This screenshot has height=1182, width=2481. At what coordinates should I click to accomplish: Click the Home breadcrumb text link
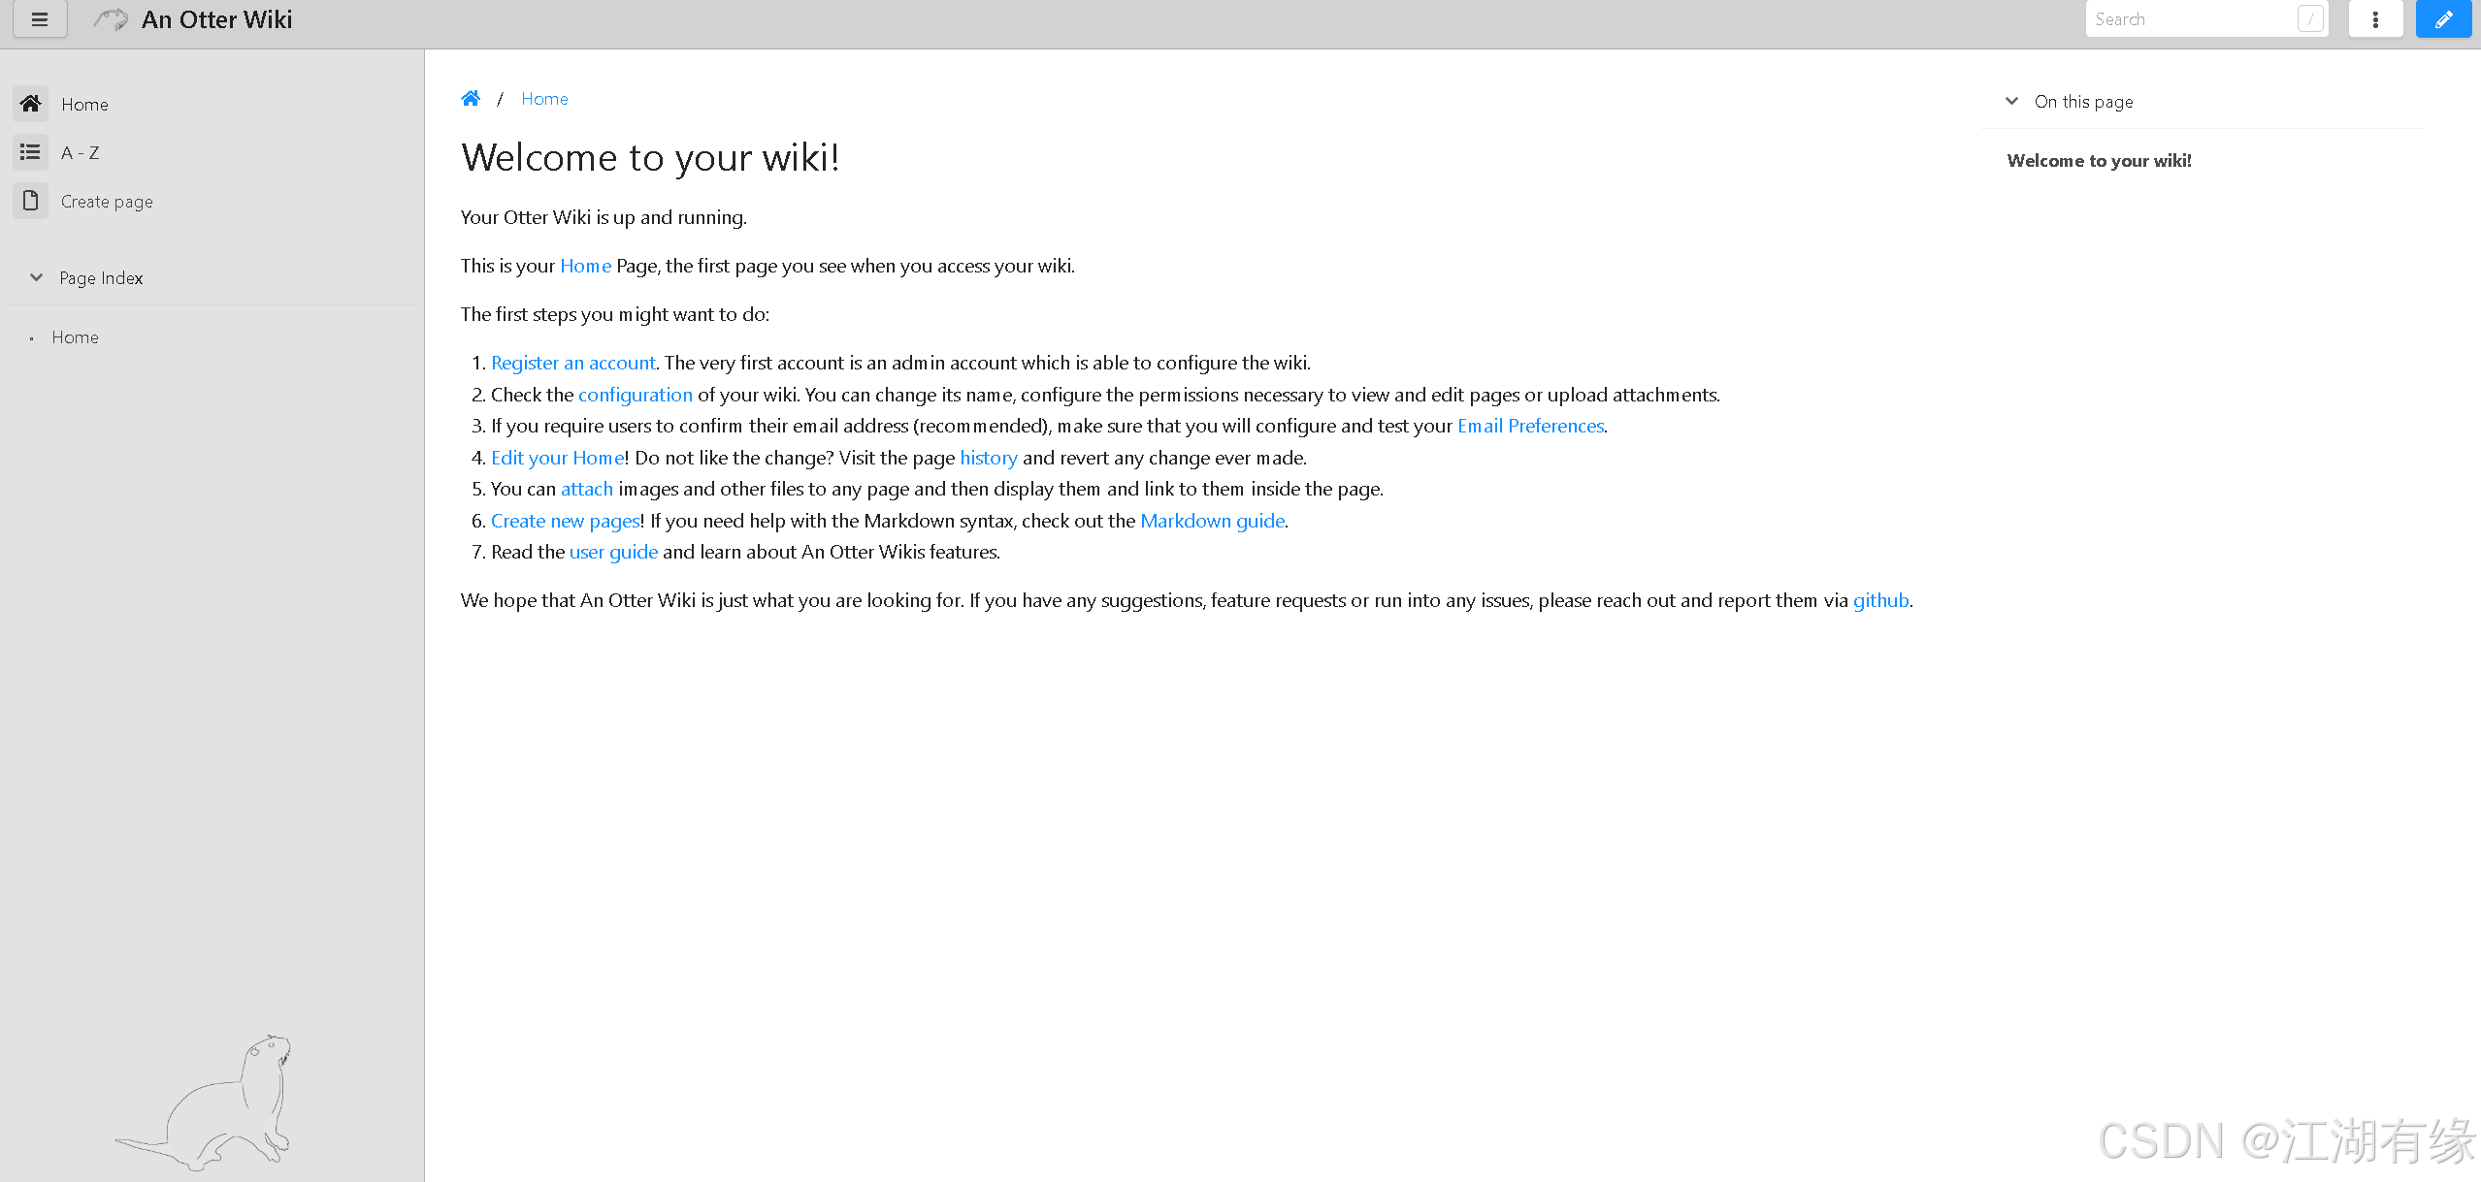point(544,99)
